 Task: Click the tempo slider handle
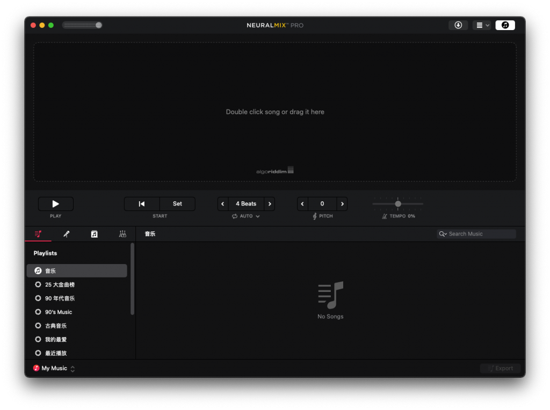398,203
